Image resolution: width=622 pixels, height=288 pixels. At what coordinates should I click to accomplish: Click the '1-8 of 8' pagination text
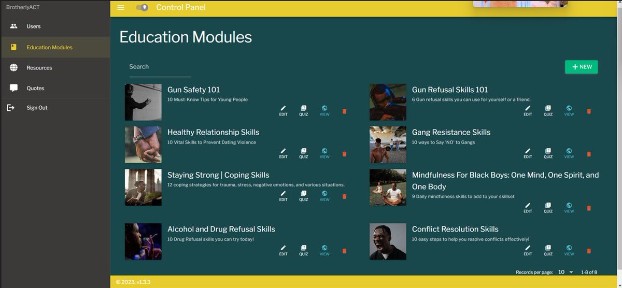(x=589, y=272)
